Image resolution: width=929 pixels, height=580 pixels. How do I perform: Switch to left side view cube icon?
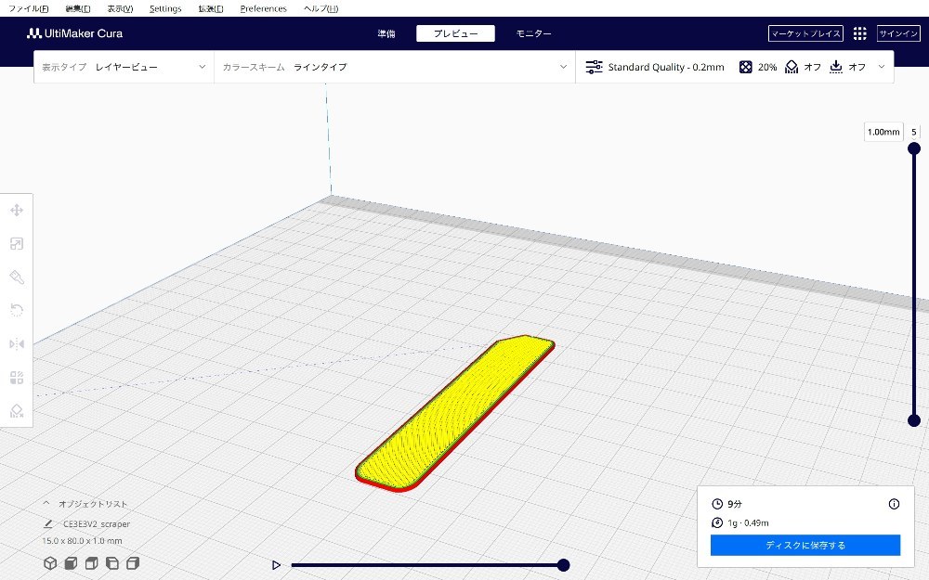point(112,563)
